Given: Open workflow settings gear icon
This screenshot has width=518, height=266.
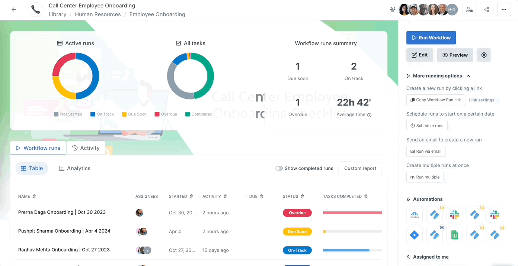Looking at the screenshot, I should (484, 55).
